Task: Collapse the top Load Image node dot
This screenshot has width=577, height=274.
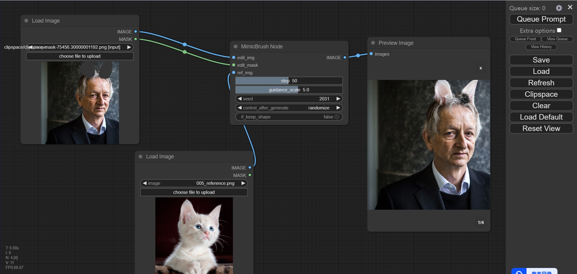Action: pos(26,21)
